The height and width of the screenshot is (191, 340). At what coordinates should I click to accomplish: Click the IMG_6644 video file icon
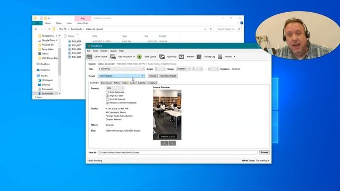pos(70,49)
